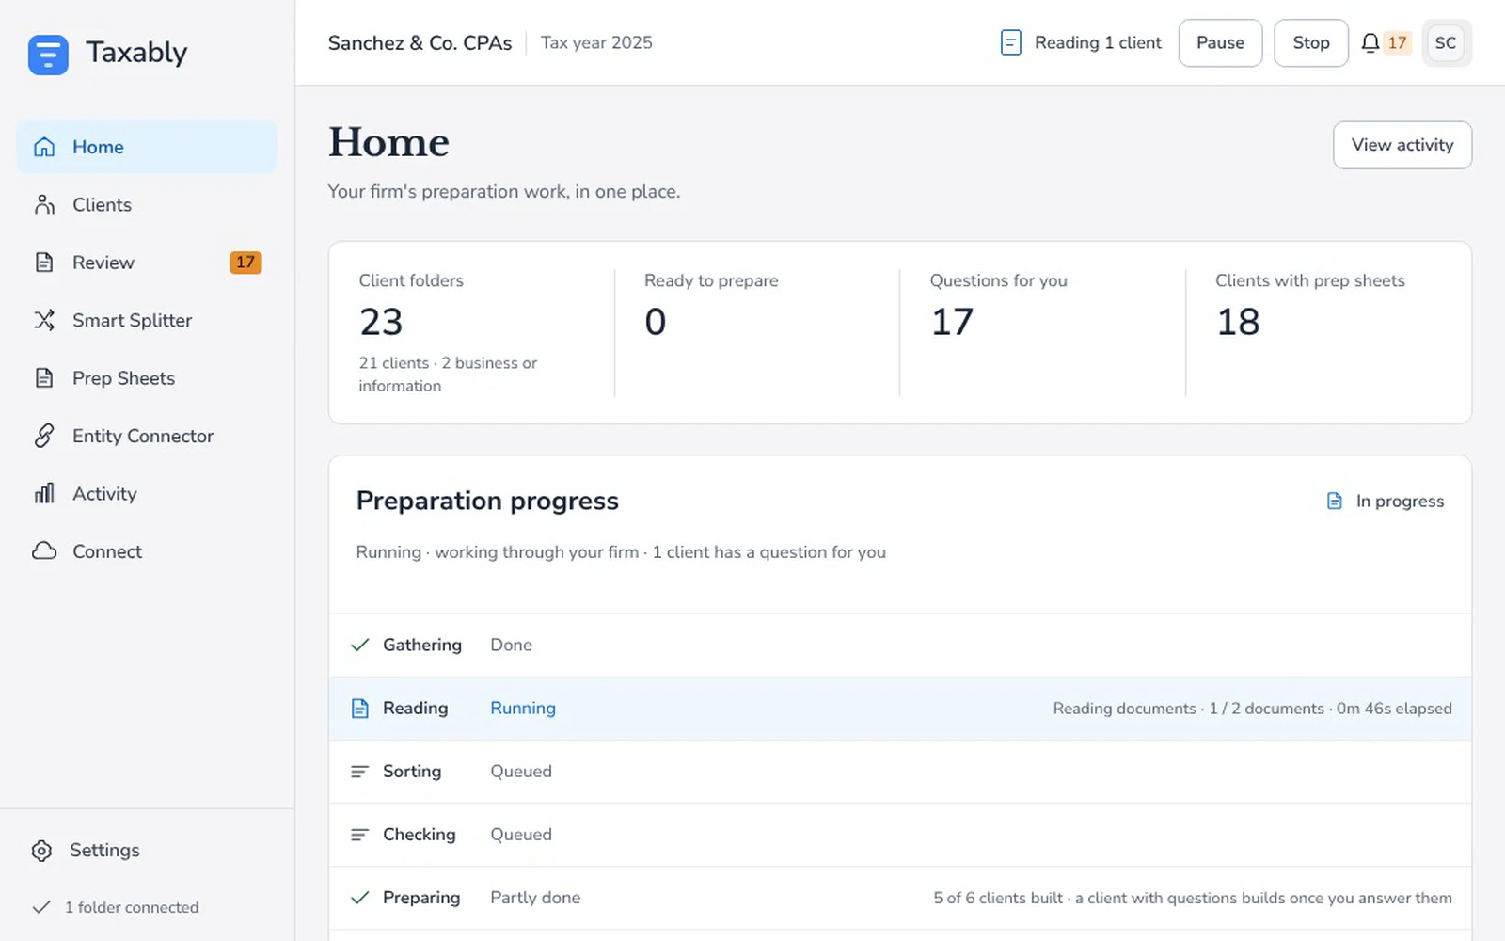Click the notification bell icon
Screen dimensions: 1505x941
[x=1370, y=43]
